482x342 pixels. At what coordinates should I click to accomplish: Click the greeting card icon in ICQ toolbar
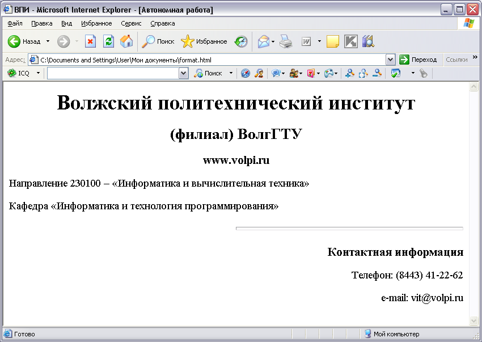311,73
